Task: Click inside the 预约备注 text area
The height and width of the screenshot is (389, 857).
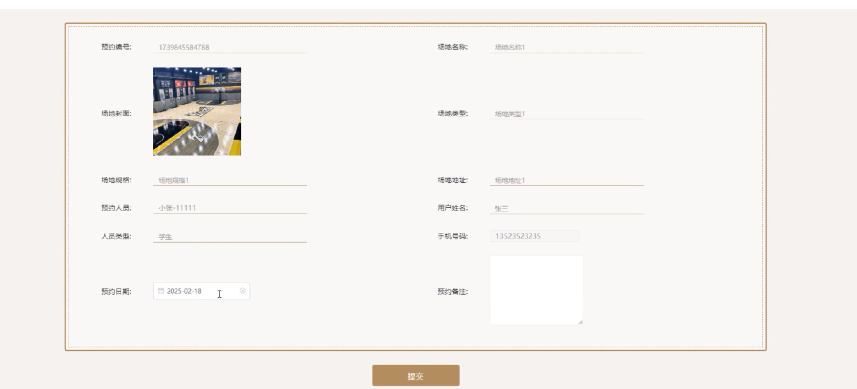Action: click(x=536, y=290)
